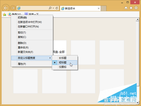Viewport: 141px width, 106px height.
Task: Open the address bar dropdown arrow
Action: 53,8
